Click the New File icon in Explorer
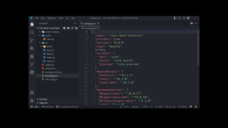 (64, 28)
